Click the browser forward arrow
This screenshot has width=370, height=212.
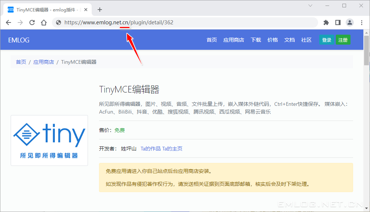20,22
